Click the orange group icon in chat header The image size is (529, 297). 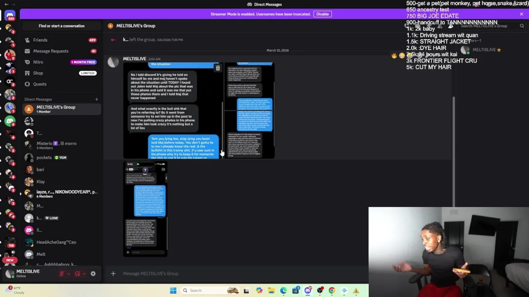click(x=110, y=26)
